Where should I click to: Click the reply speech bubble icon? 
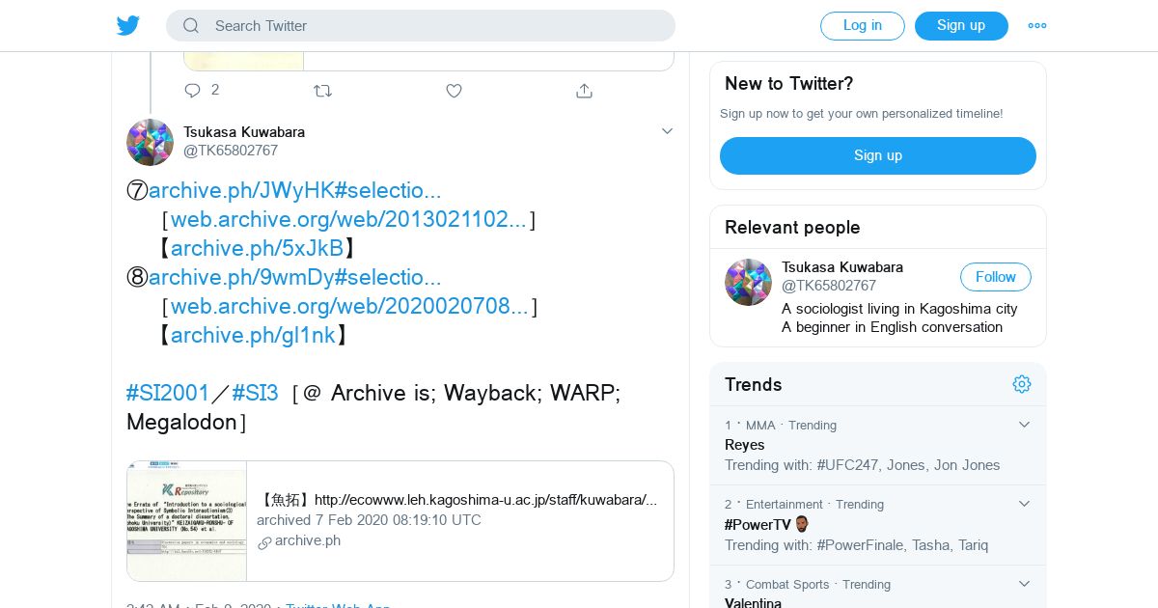(x=193, y=91)
